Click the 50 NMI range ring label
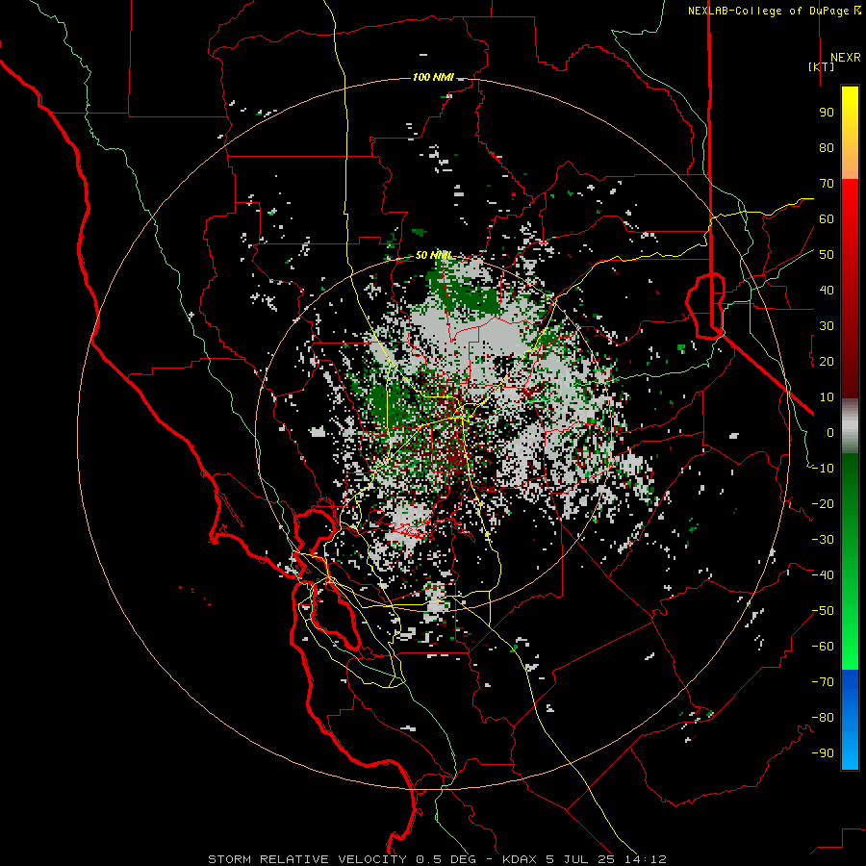The height and width of the screenshot is (866, 866). [433, 255]
